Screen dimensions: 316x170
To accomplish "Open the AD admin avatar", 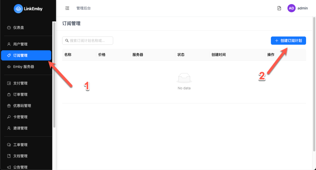I will click(x=291, y=8).
